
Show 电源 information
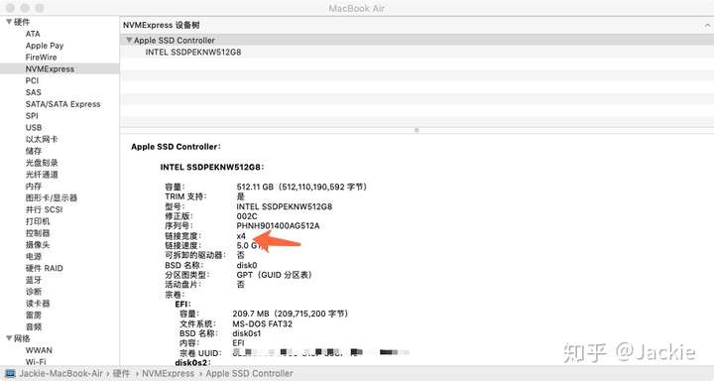point(34,257)
